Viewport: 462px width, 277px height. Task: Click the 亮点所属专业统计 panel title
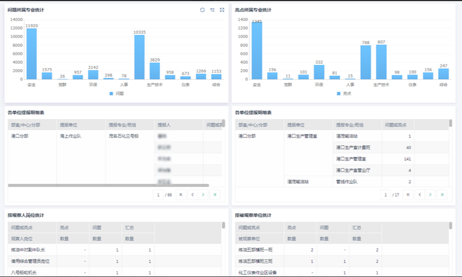253,10
